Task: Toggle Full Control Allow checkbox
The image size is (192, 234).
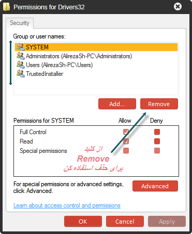Action: (x=126, y=132)
